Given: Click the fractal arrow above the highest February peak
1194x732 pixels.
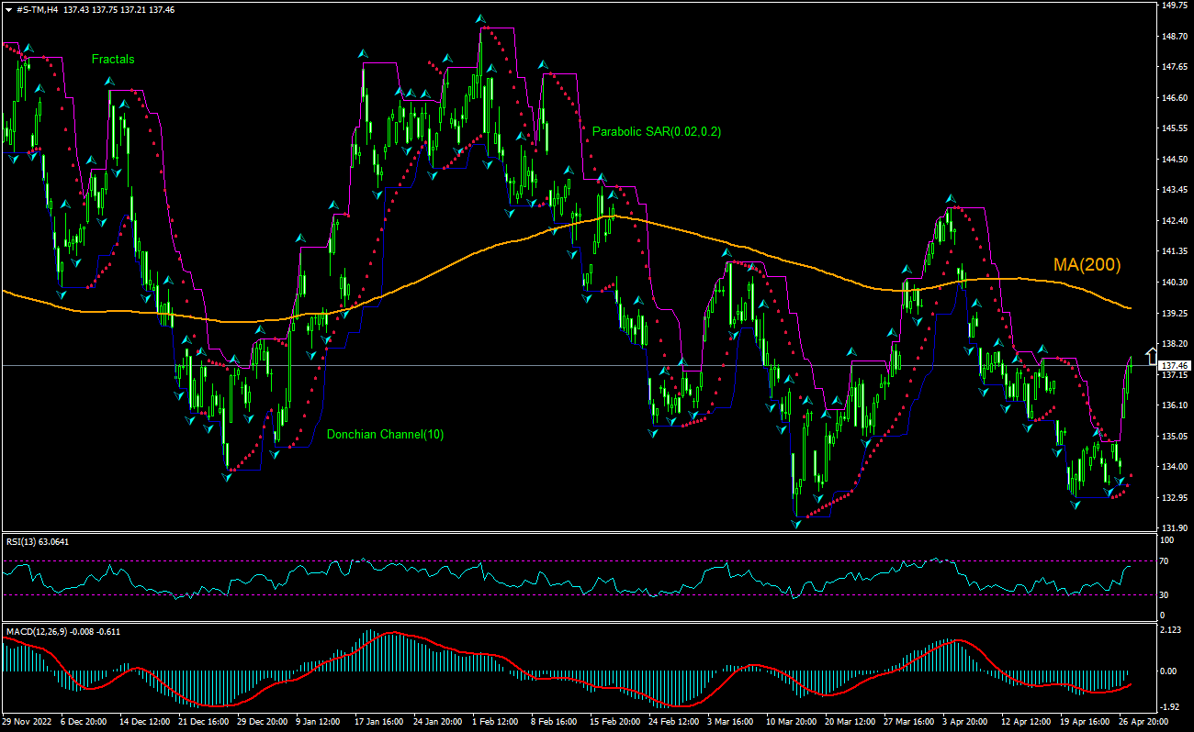Looking at the screenshot, I should (479, 18).
